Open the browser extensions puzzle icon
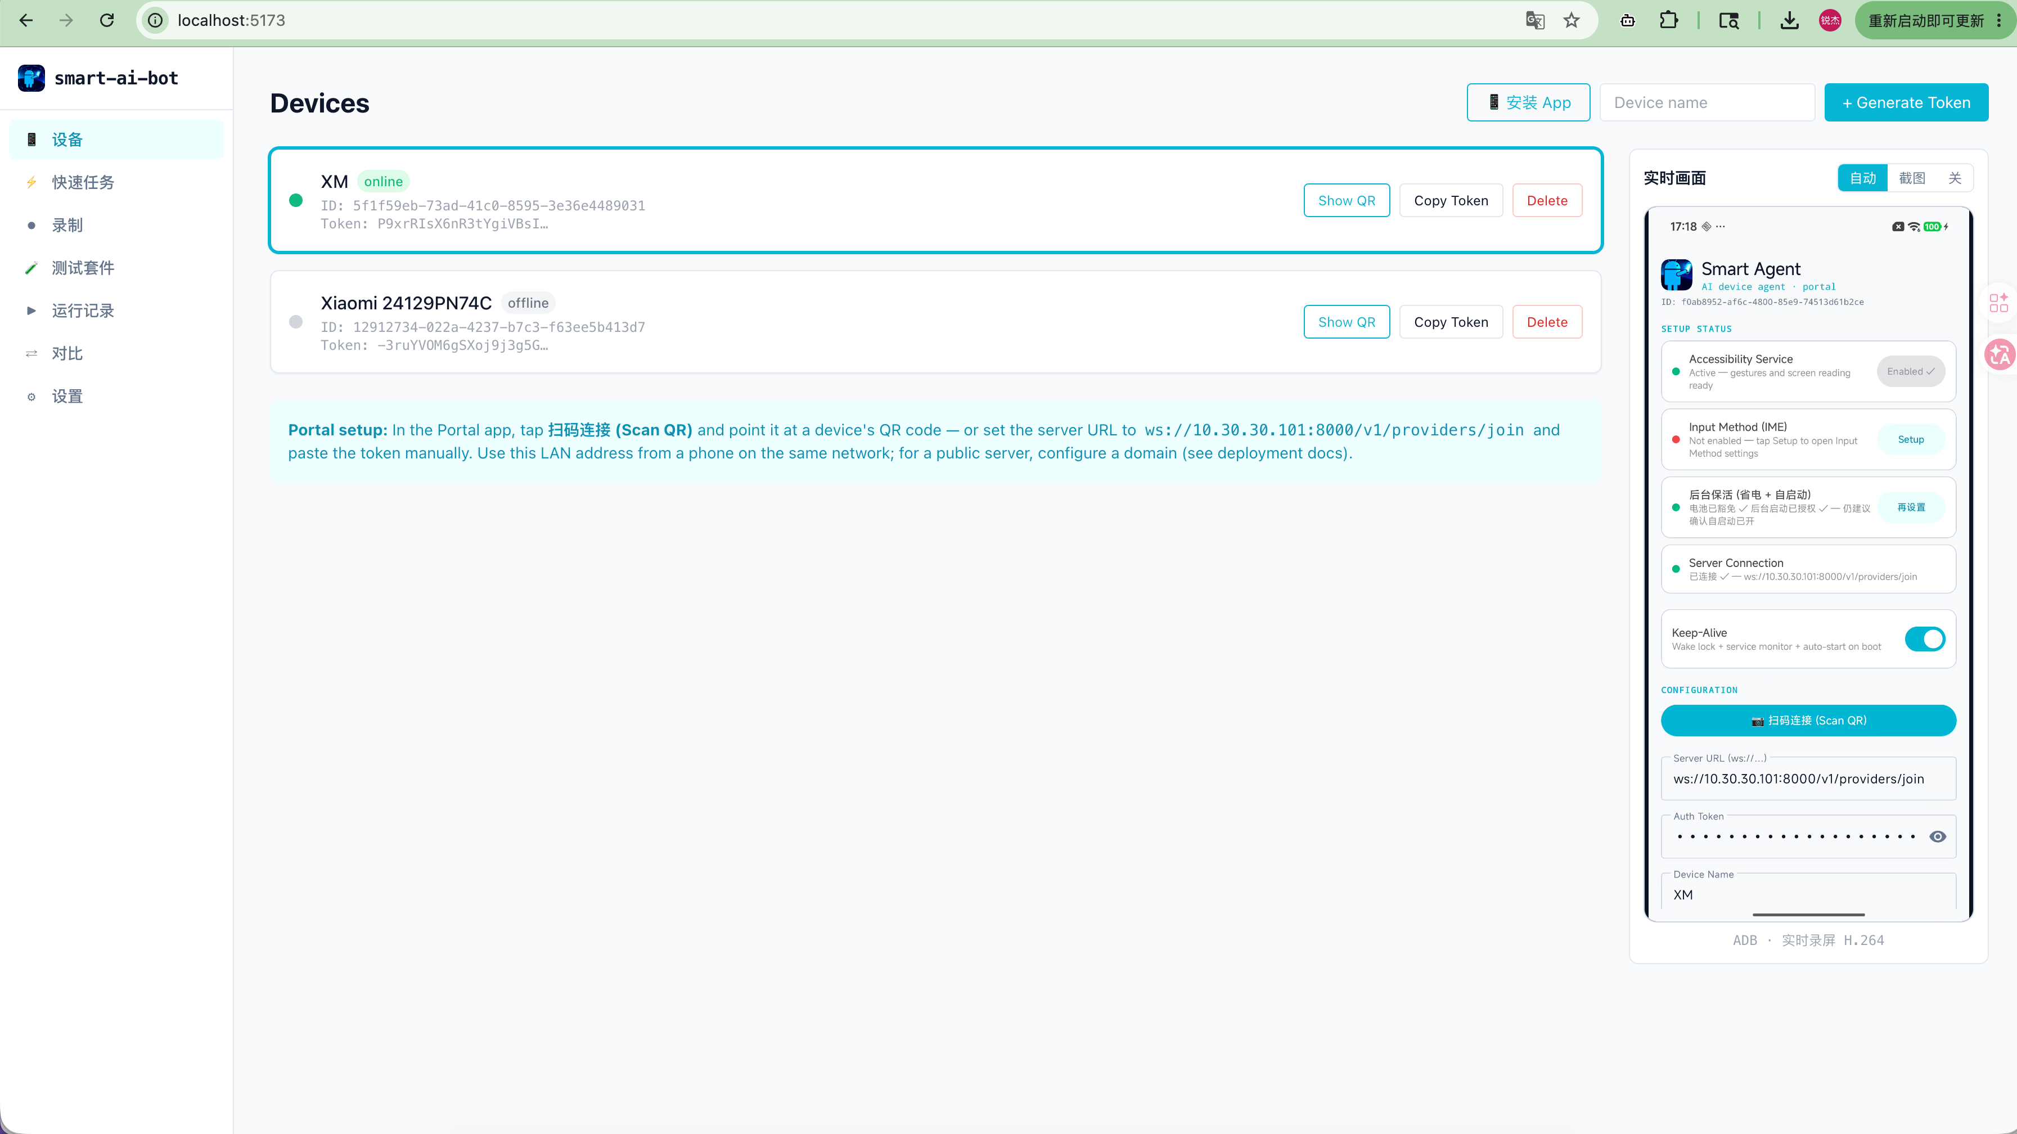Viewport: 2017px width, 1134px height. pyautogui.click(x=1669, y=20)
